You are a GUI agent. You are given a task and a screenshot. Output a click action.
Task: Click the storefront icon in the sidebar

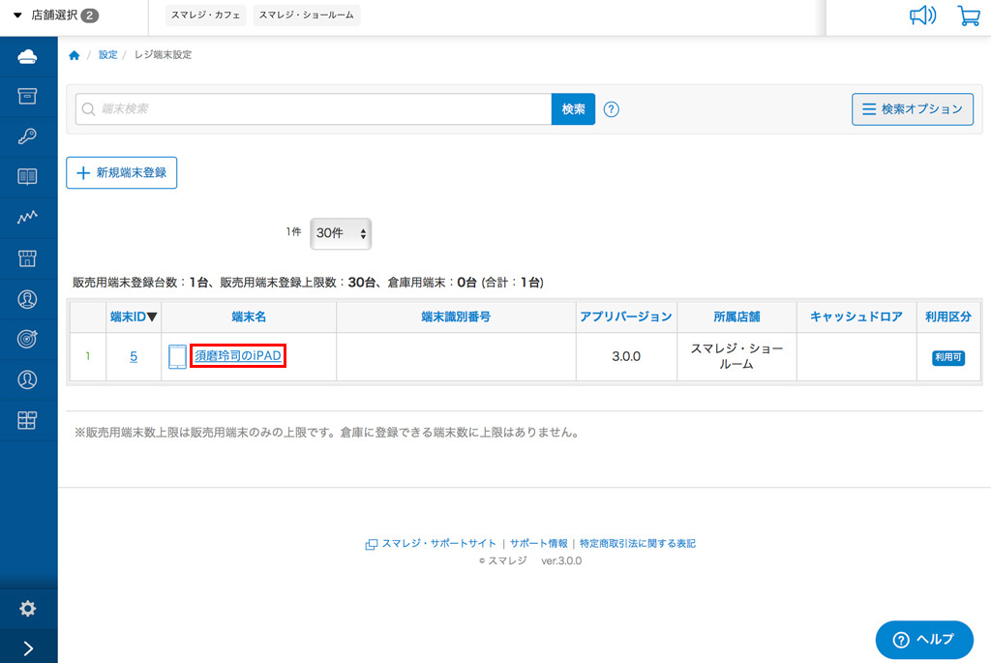coord(28,258)
